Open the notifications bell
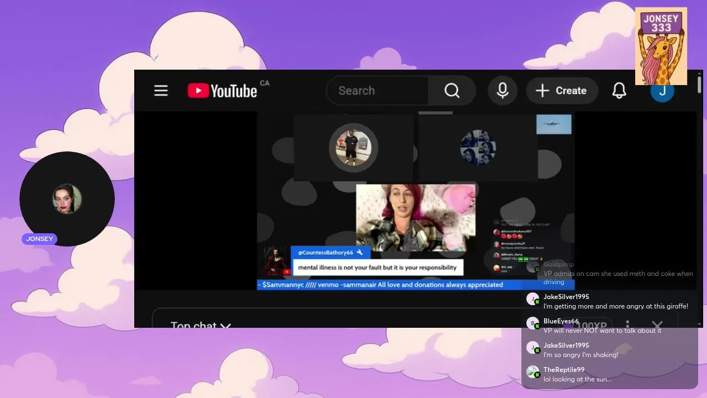The width and height of the screenshot is (707, 398). (619, 91)
